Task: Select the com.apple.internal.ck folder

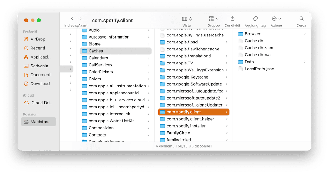Action: point(116,114)
